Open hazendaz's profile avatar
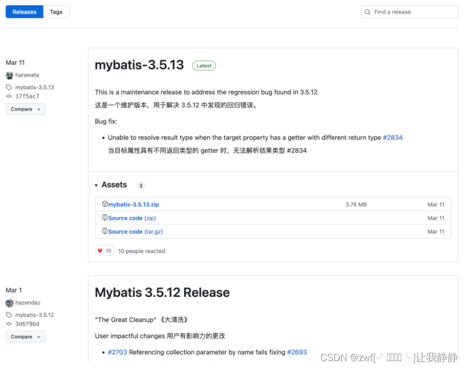This screenshot has width=466, height=368. tap(9, 303)
